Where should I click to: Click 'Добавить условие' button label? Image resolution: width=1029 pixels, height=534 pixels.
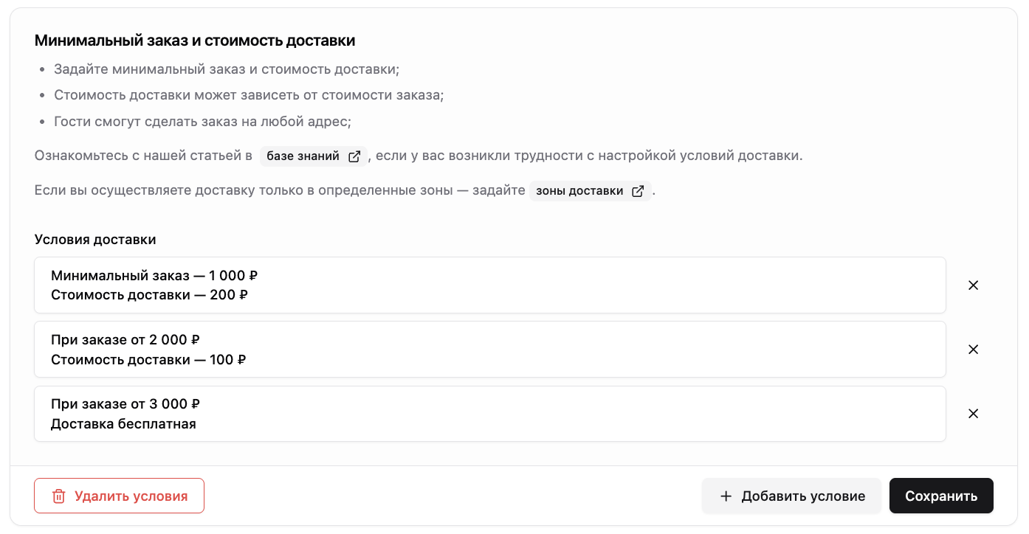pyautogui.click(x=803, y=496)
